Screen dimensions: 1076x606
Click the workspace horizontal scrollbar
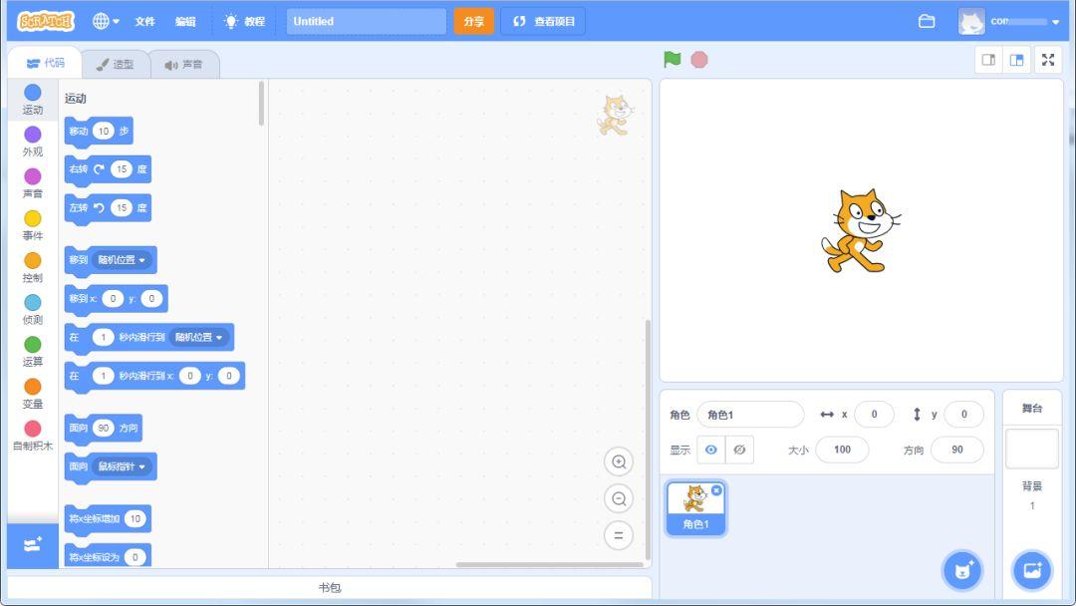[549, 565]
